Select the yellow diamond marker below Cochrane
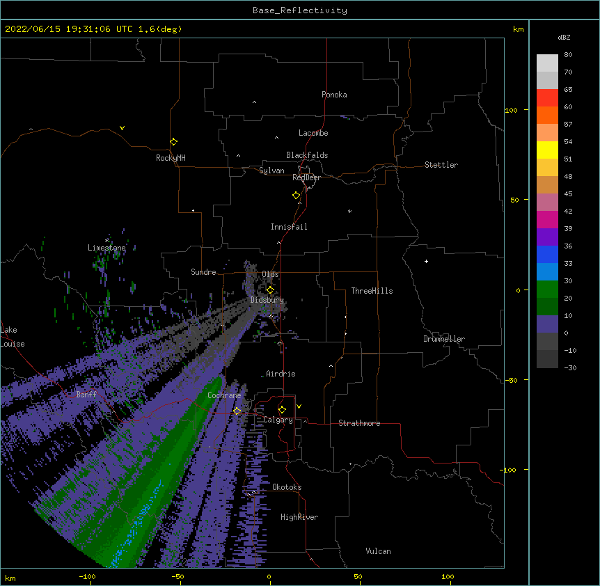600x586 pixels. (x=237, y=411)
